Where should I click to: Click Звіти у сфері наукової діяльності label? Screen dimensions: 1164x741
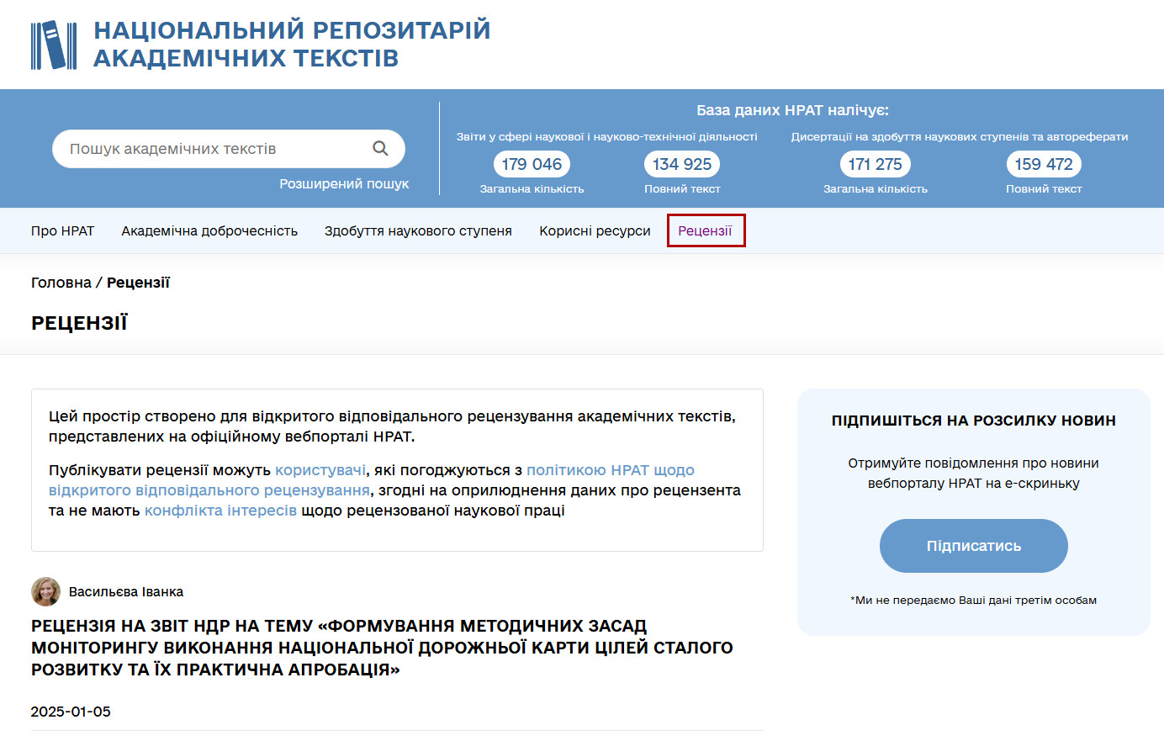[x=607, y=136]
